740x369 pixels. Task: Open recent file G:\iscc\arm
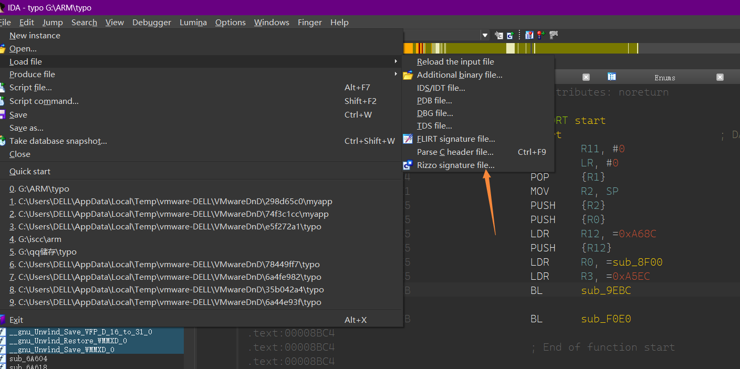coord(35,239)
